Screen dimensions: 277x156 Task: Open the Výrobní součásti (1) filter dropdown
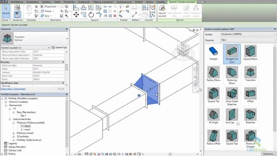point(26,48)
